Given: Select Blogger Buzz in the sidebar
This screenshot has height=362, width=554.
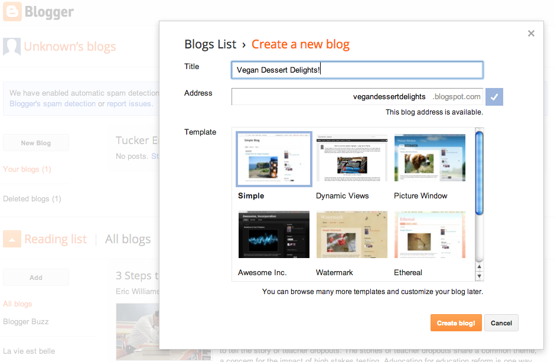Looking at the screenshot, I should (x=26, y=322).
